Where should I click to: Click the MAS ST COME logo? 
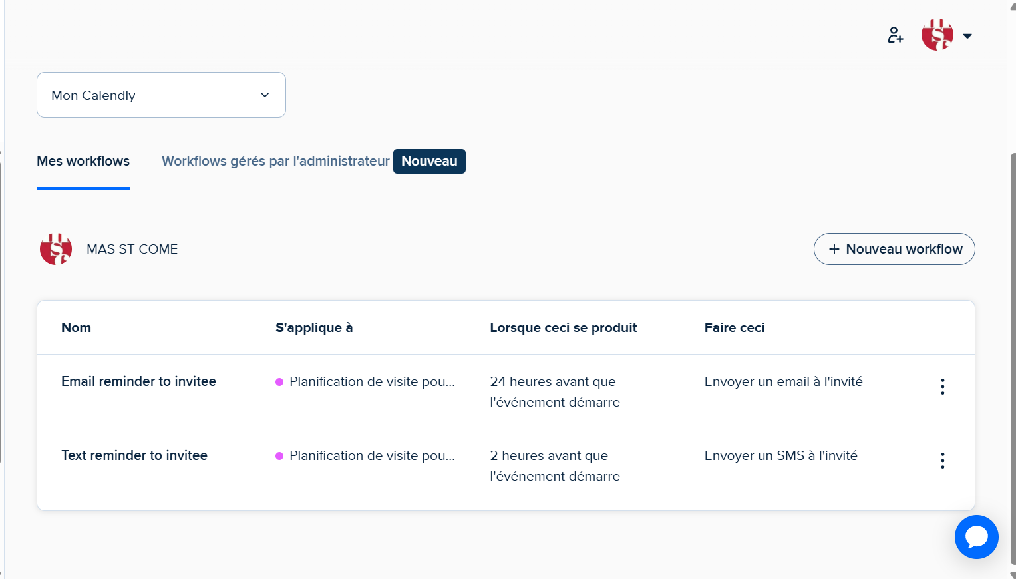[x=56, y=249]
